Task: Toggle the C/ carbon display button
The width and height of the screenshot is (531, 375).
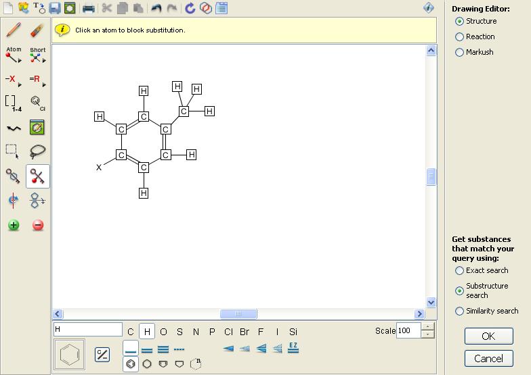Action: click(x=102, y=354)
